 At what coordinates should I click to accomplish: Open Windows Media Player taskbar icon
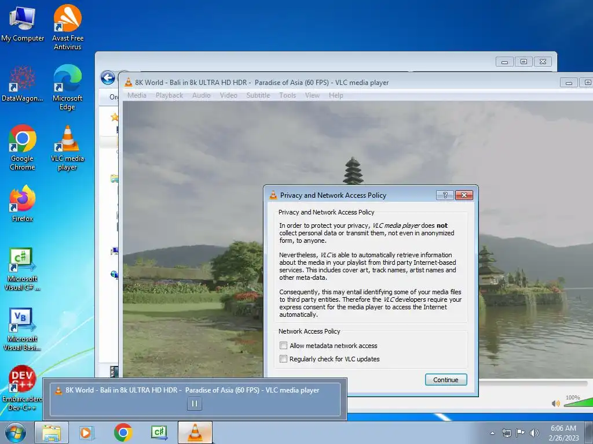[x=86, y=432]
